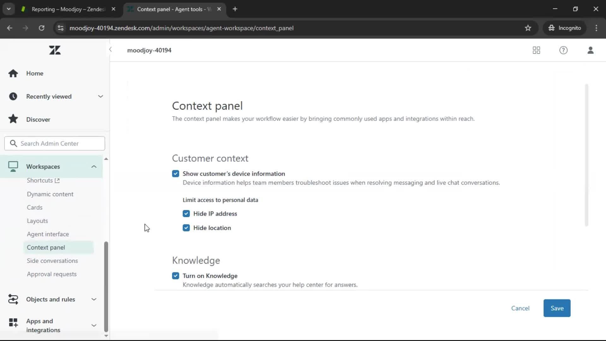Image resolution: width=606 pixels, height=341 pixels.
Task: Uncheck Show customer's device information
Action: (x=175, y=174)
